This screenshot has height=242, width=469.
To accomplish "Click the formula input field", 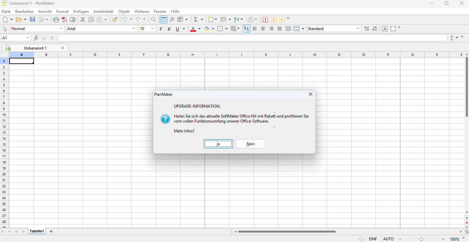I will (x=252, y=38).
